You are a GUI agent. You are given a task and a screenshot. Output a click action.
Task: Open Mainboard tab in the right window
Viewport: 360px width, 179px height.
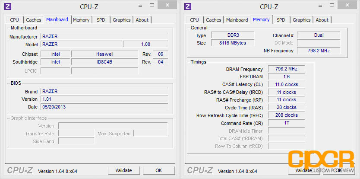(x=237, y=20)
